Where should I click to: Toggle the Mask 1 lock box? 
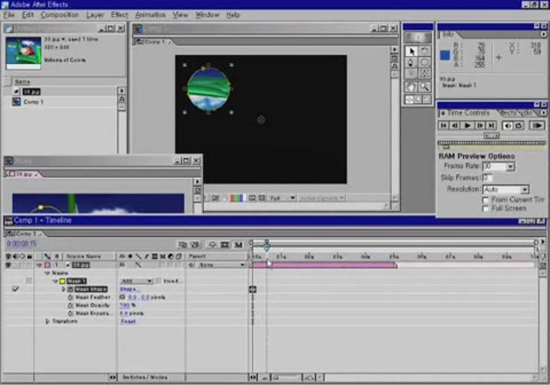[x=29, y=280]
